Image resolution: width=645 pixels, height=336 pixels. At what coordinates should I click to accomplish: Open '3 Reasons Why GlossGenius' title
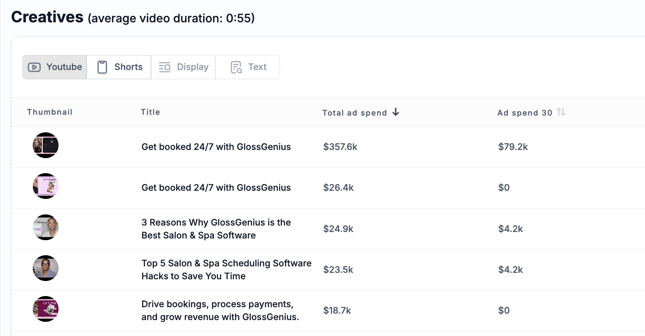pyautogui.click(x=216, y=229)
